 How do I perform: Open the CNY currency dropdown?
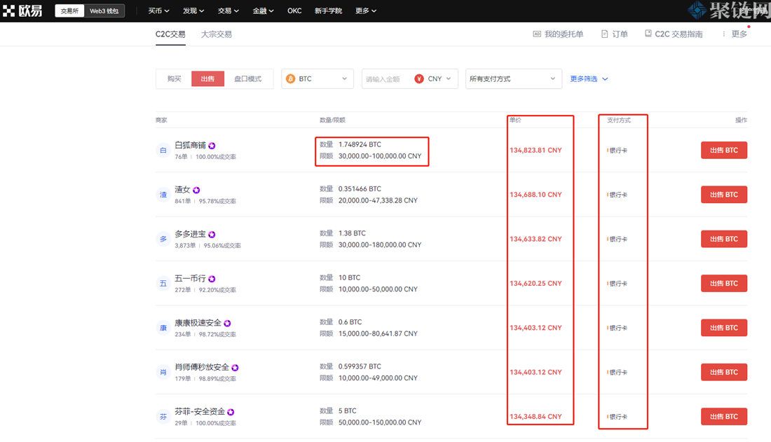pyautogui.click(x=434, y=78)
